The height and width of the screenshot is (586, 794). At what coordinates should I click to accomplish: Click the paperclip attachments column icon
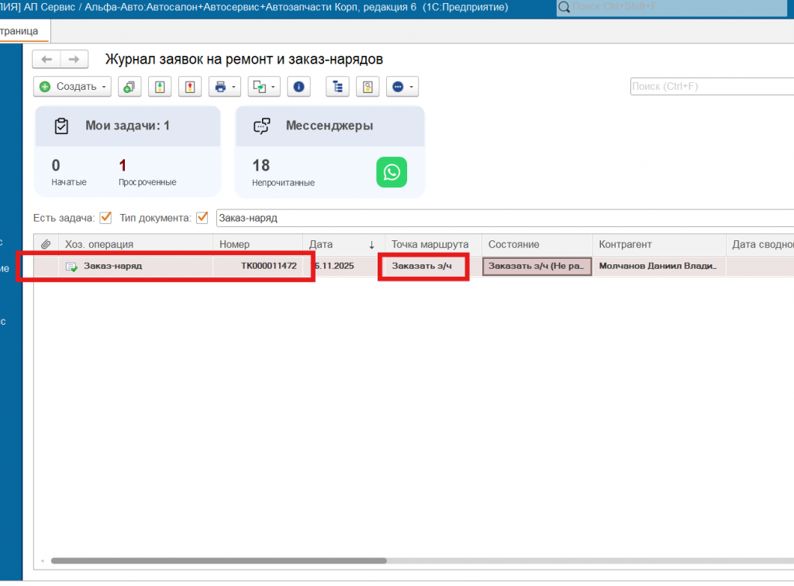point(46,244)
